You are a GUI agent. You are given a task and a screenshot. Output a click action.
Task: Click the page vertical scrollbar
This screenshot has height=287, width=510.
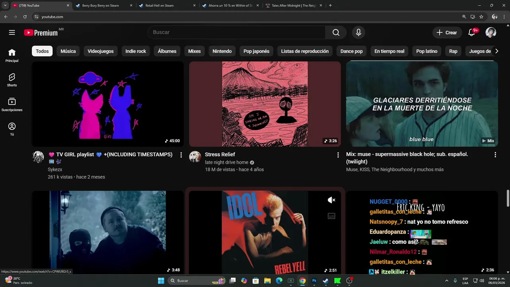pyautogui.click(x=508, y=199)
